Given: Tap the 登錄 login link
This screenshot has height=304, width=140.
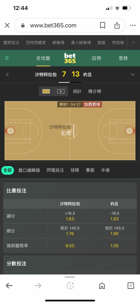Looking at the screenshot, I should (x=123, y=58).
